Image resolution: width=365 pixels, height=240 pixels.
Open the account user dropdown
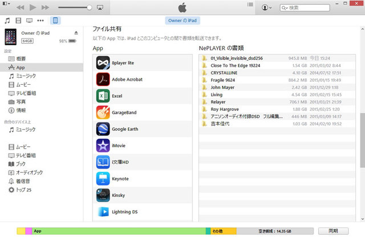(x=266, y=8)
